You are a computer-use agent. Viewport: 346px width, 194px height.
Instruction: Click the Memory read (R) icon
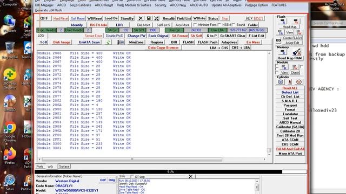282,52
